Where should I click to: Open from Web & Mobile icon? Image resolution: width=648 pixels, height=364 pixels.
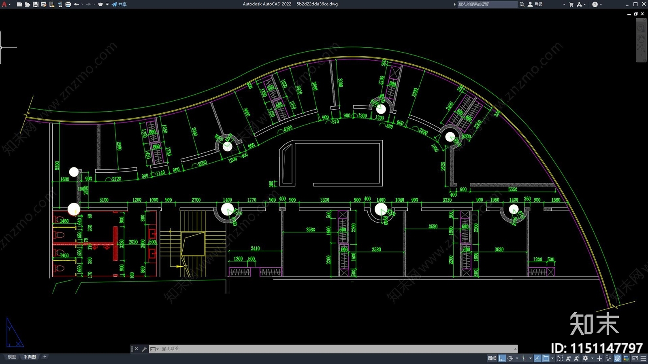pos(52,4)
